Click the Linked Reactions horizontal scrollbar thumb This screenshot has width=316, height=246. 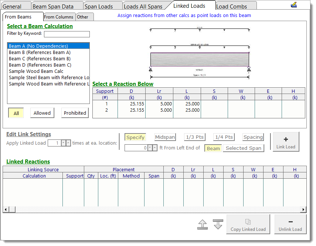click(12, 209)
